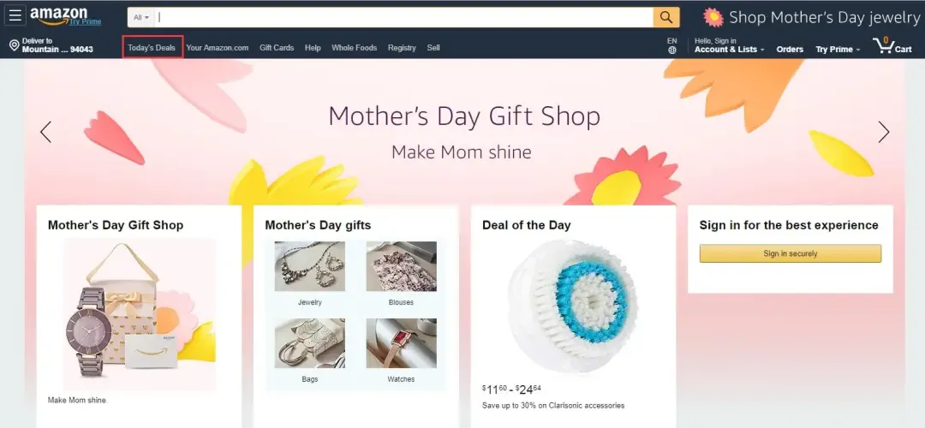Select the Jewelry gift thumbnail

point(310,274)
